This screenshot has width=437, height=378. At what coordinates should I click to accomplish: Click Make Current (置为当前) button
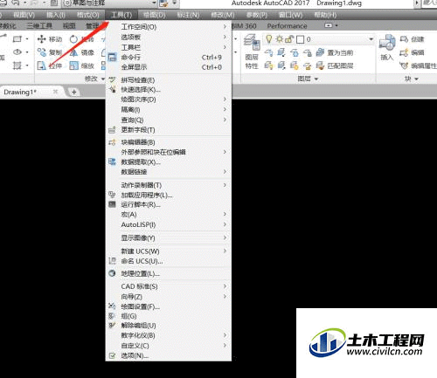(x=335, y=52)
